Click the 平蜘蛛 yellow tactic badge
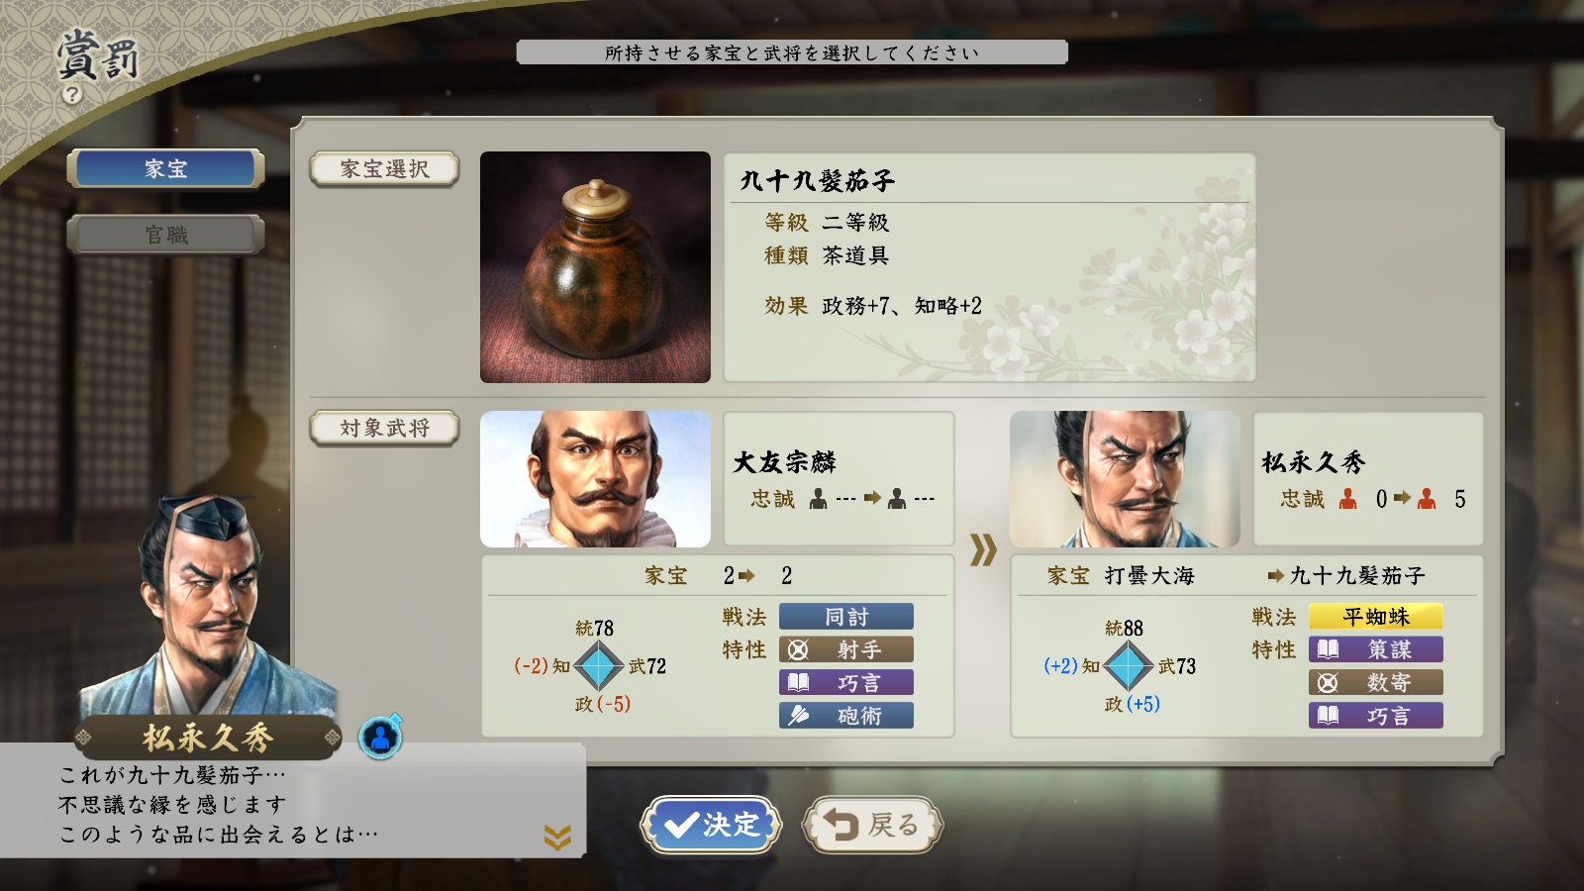 point(1376,617)
